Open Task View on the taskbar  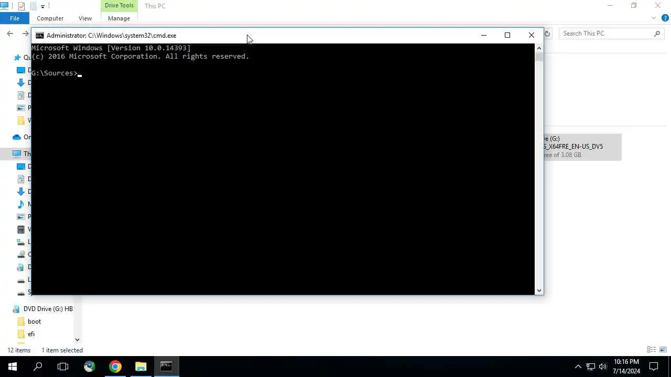pos(63,367)
